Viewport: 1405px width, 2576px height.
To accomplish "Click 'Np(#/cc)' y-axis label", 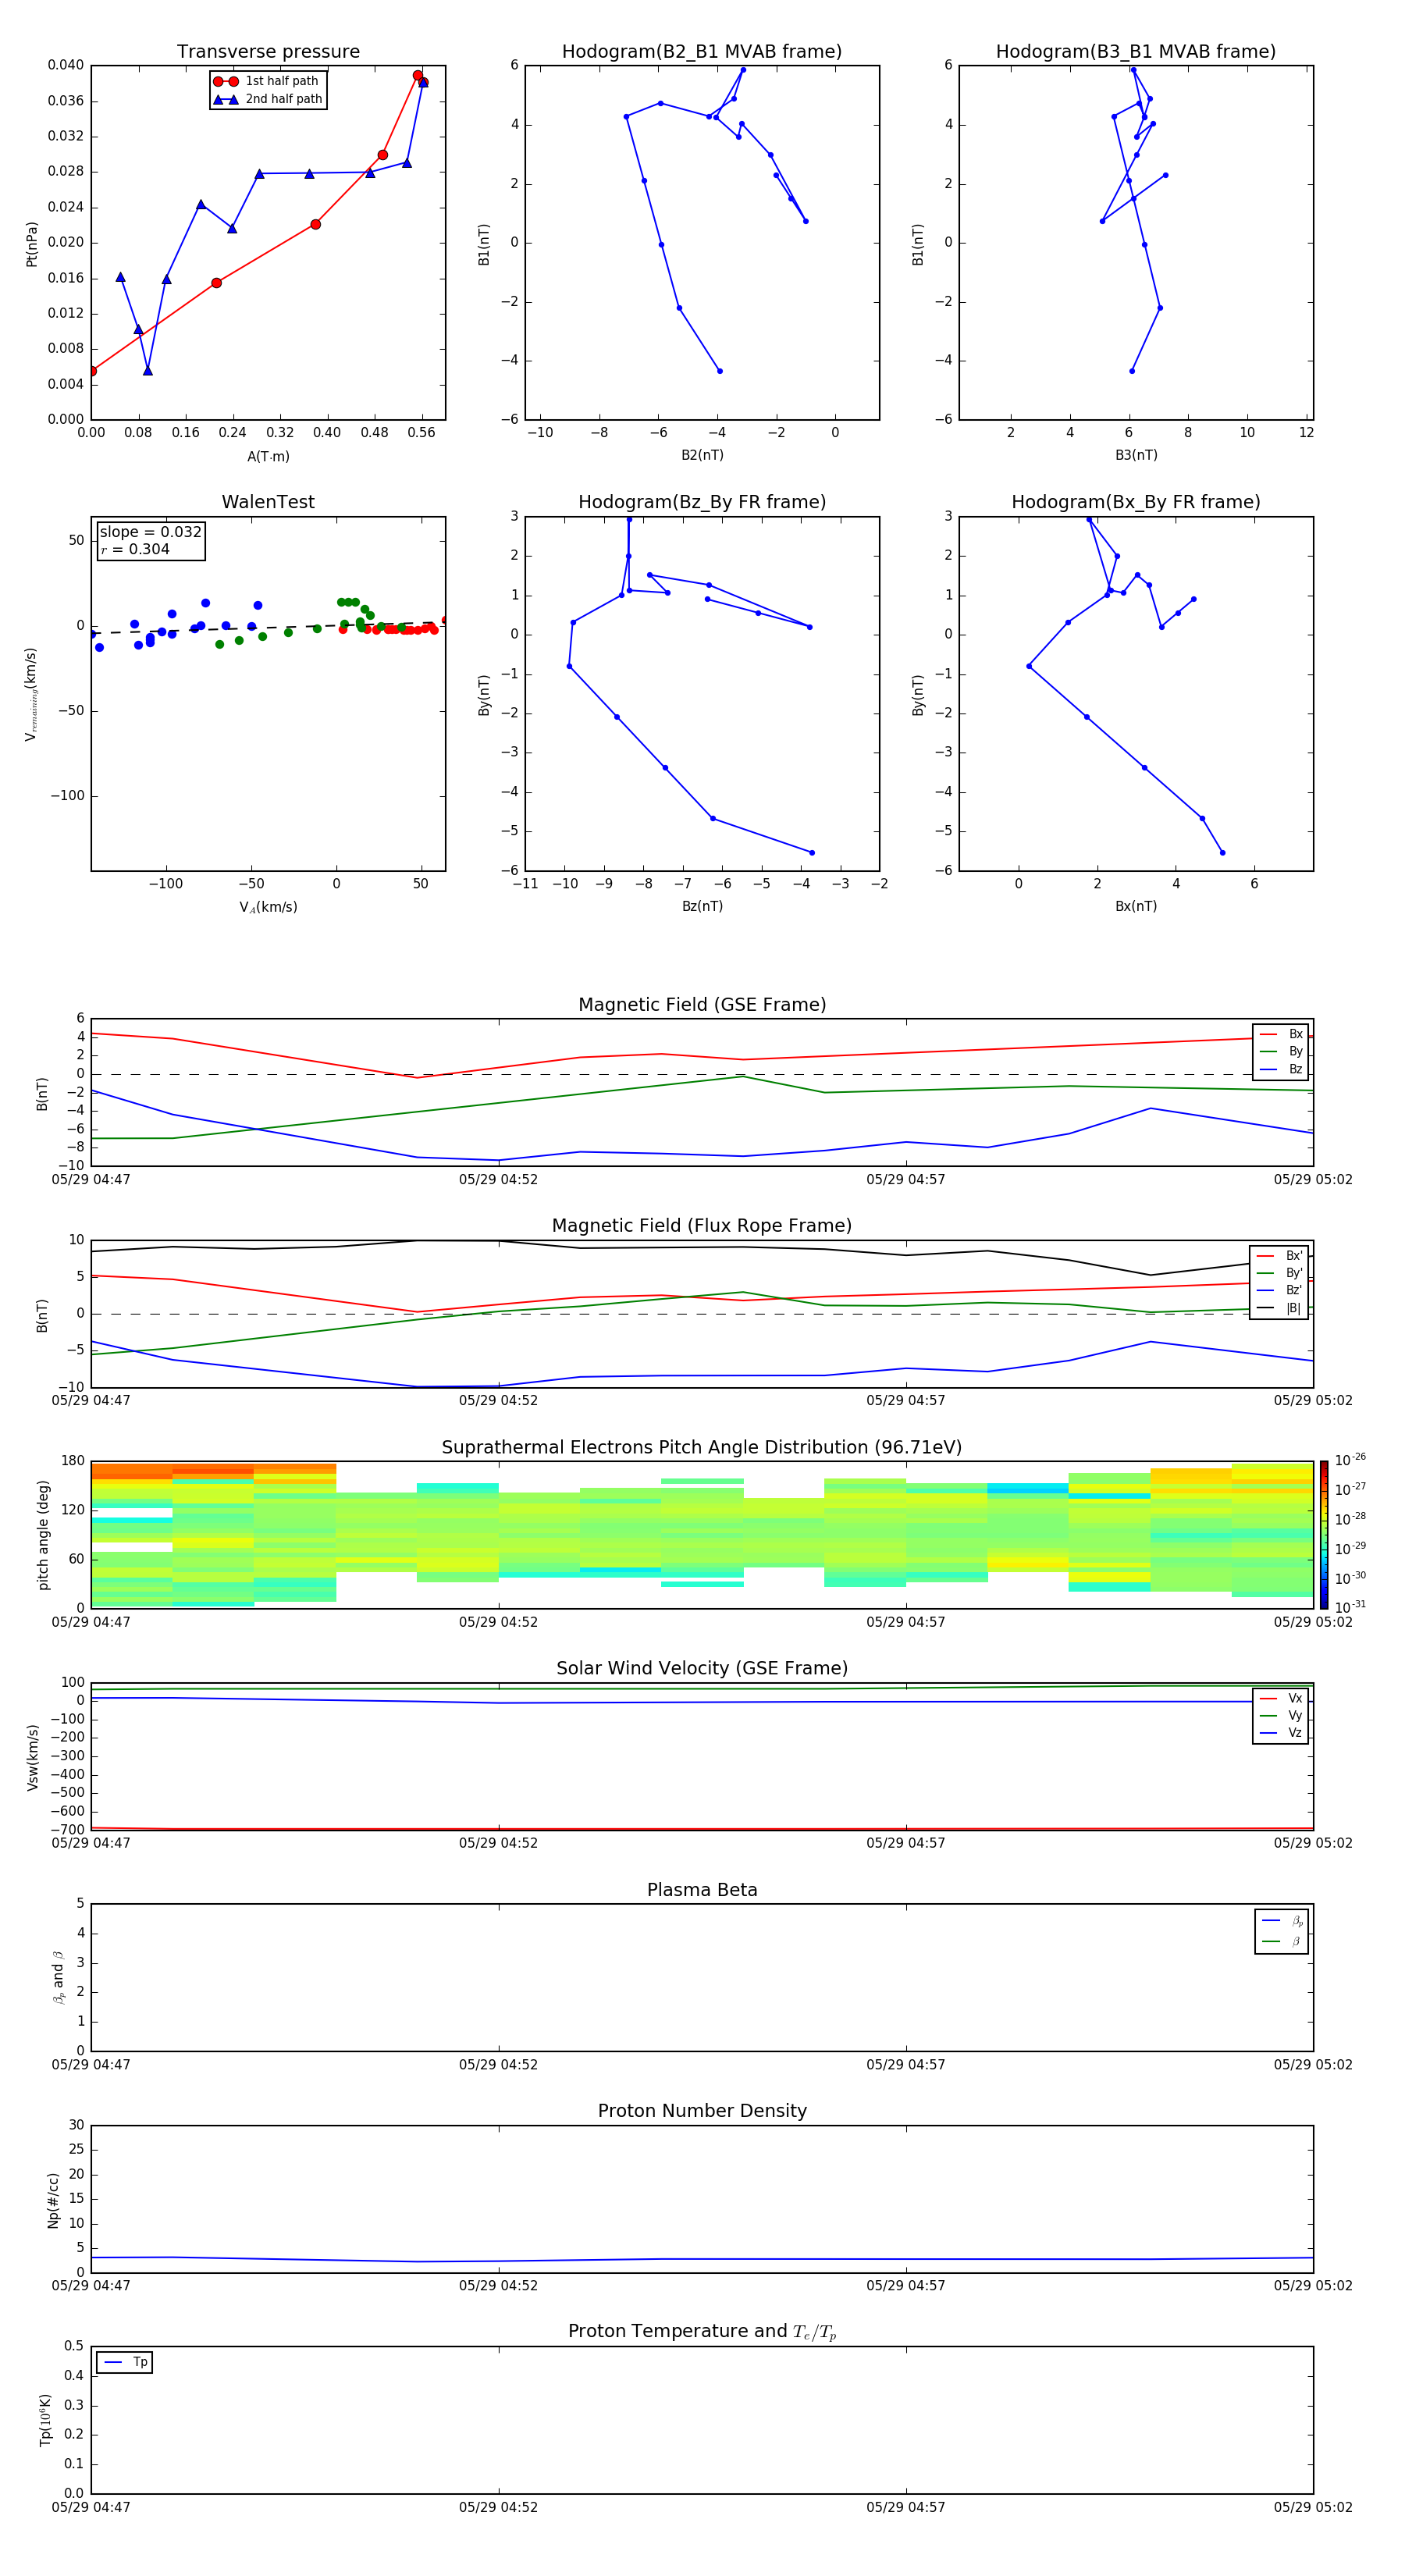I will tap(53, 2200).
